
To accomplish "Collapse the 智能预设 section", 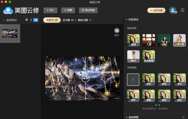I will click(127, 20).
